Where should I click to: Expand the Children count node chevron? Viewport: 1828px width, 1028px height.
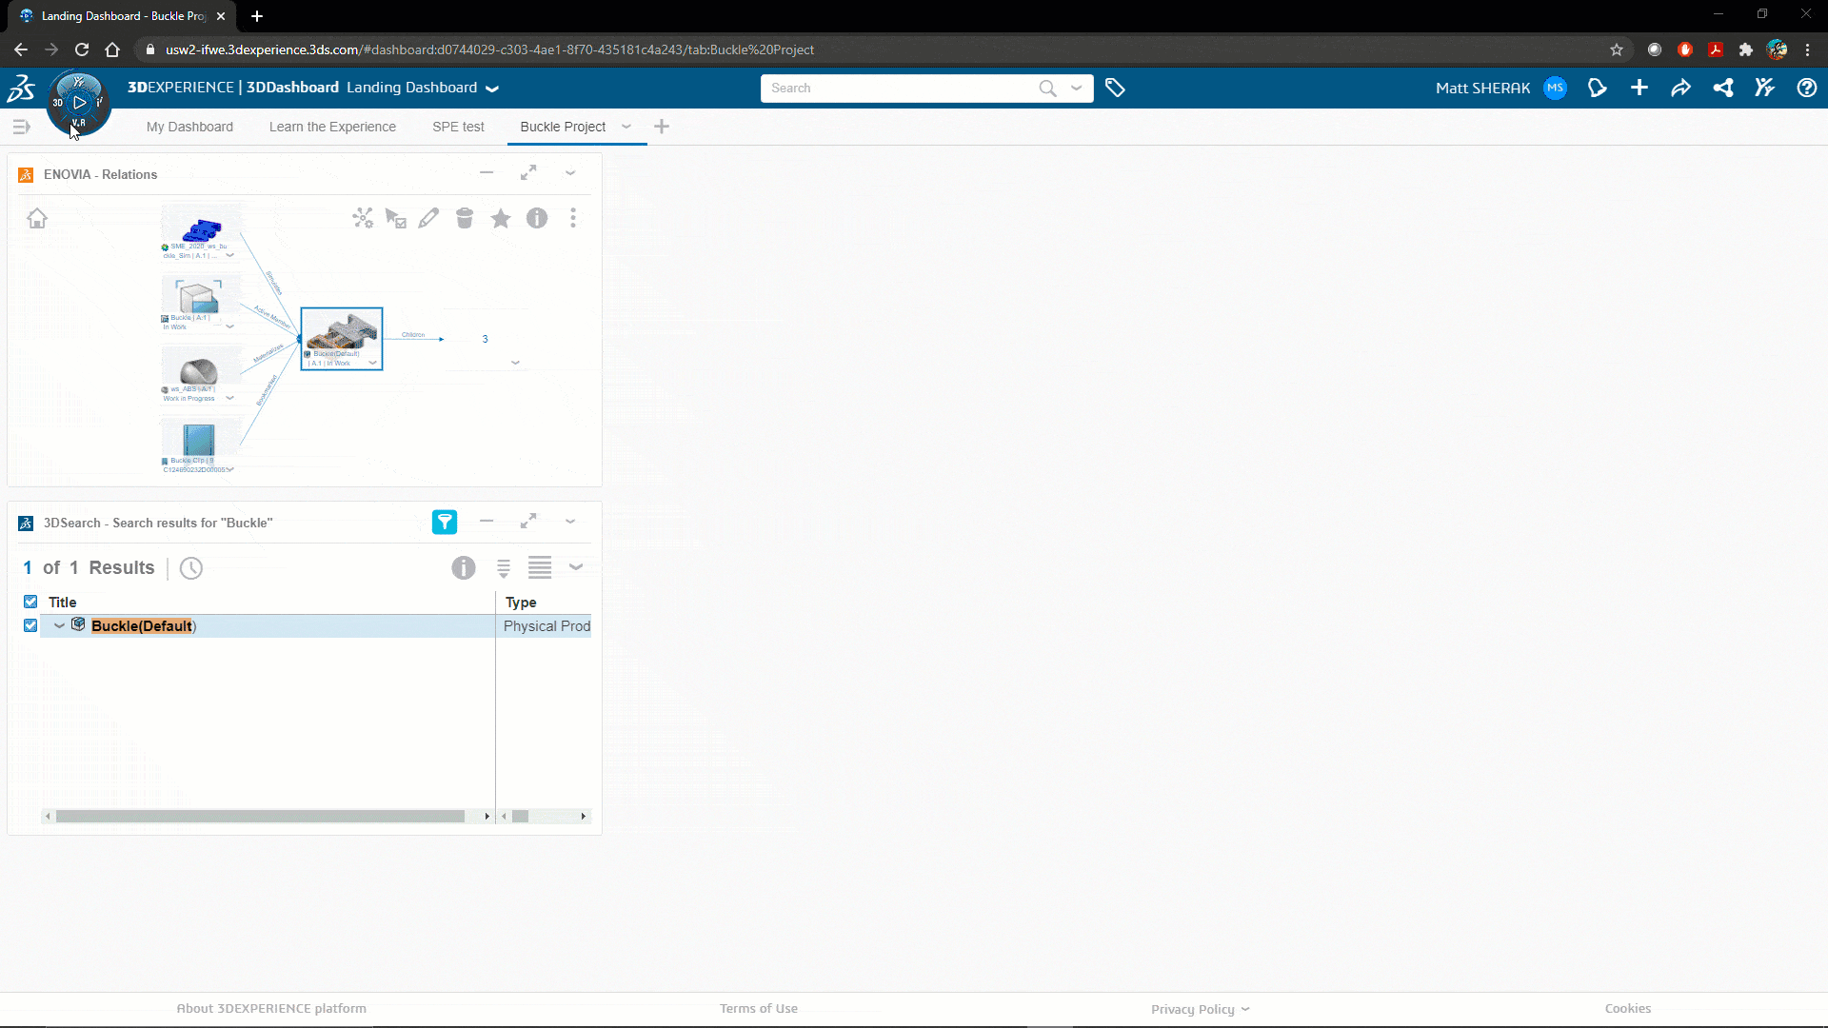tap(515, 363)
